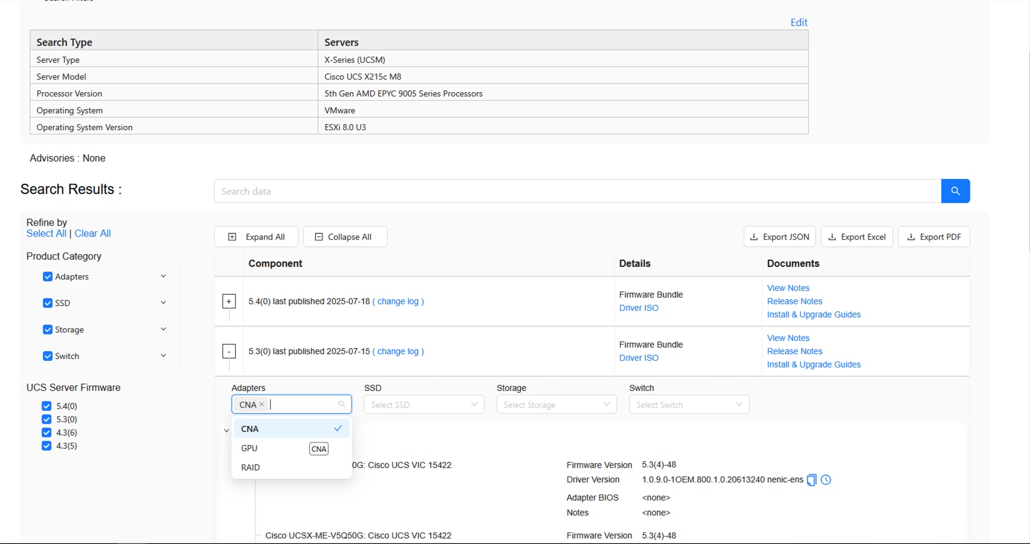The image size is (1030, 544).
Task: Export results as PDF
Action: [x=934, y=237]
